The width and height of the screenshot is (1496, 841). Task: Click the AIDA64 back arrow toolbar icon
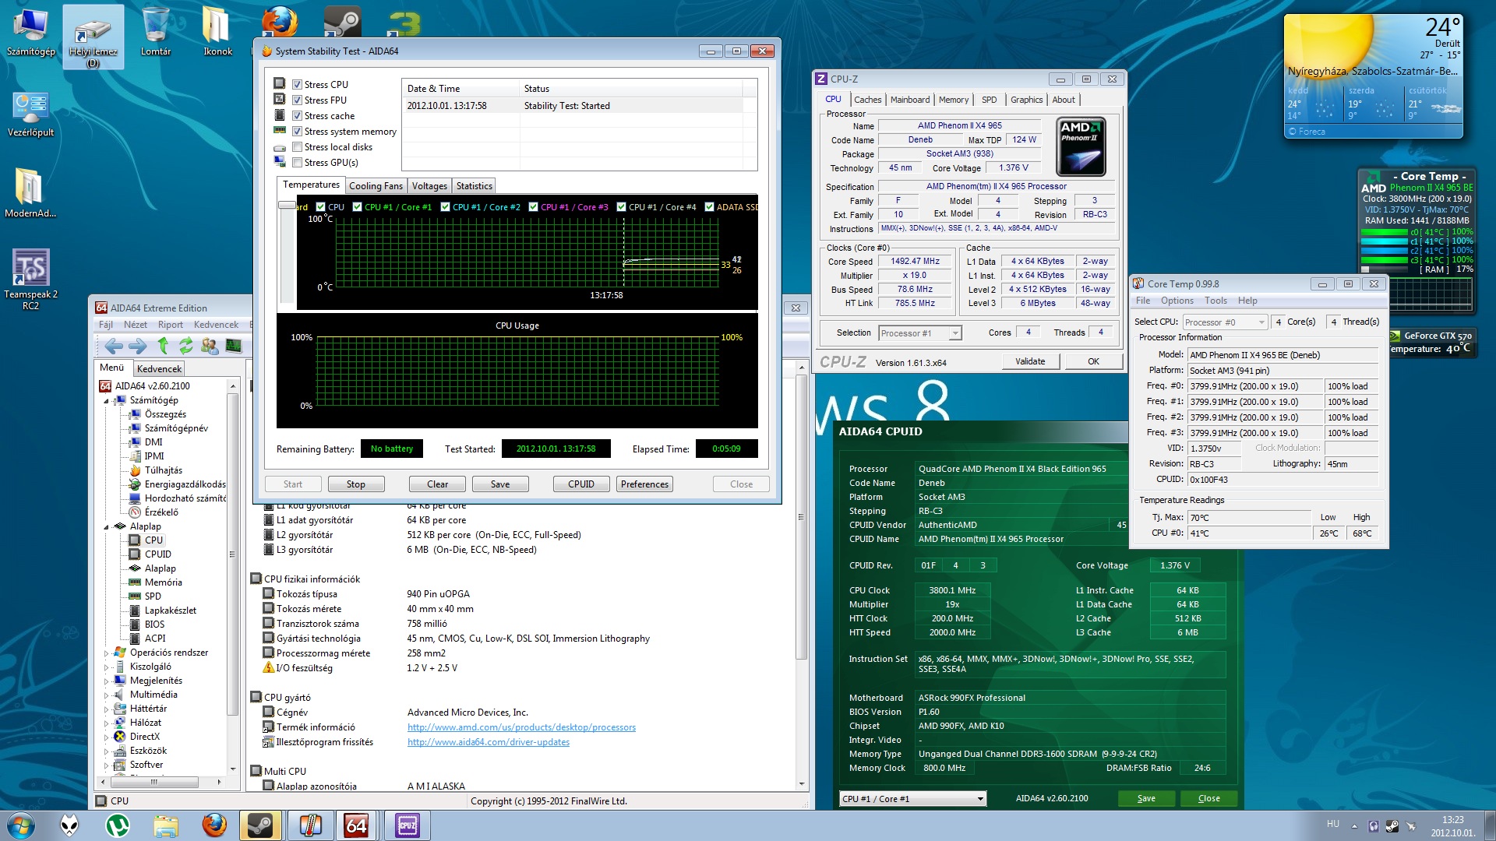coord(114,346)
